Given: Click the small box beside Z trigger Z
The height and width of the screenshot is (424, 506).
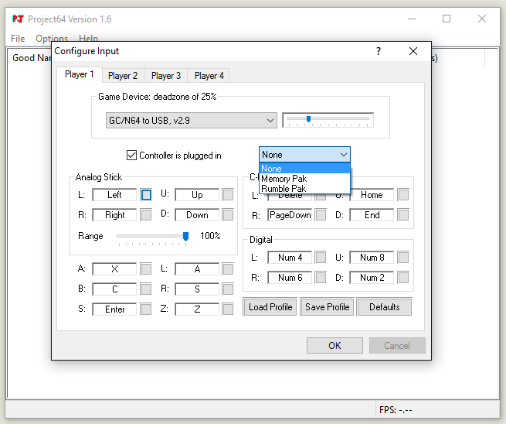Looking at the screenshot, I should [228, 309].
